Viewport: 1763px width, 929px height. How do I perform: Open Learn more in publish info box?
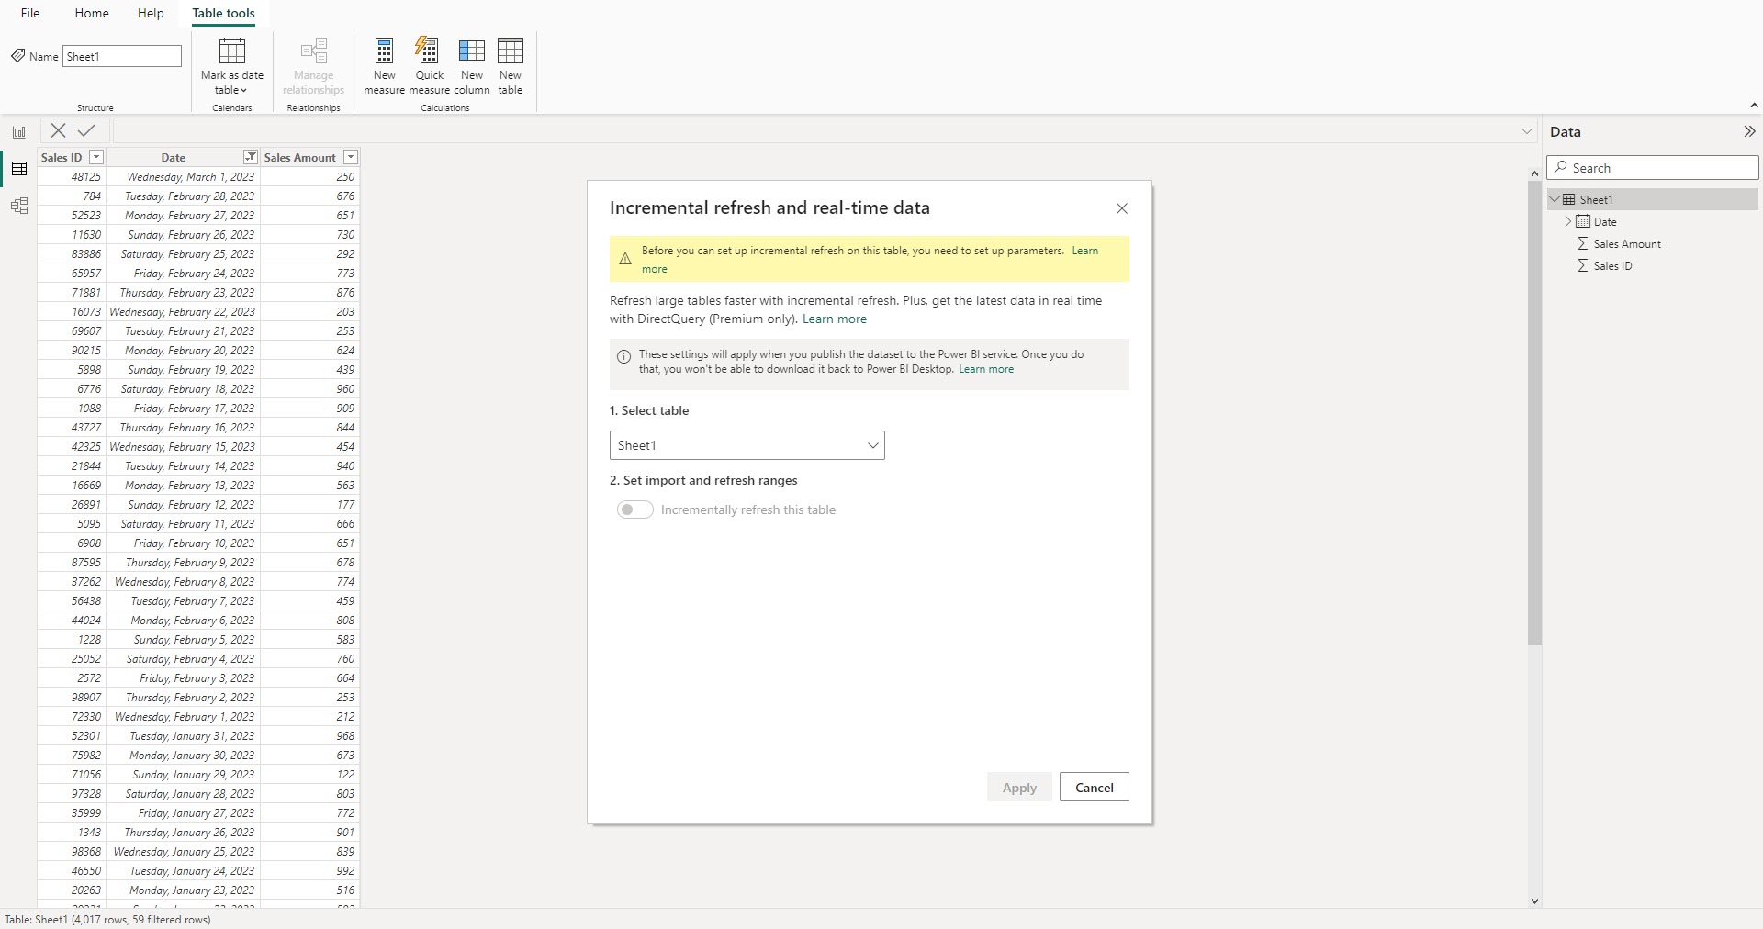click(x=986, y=369)
